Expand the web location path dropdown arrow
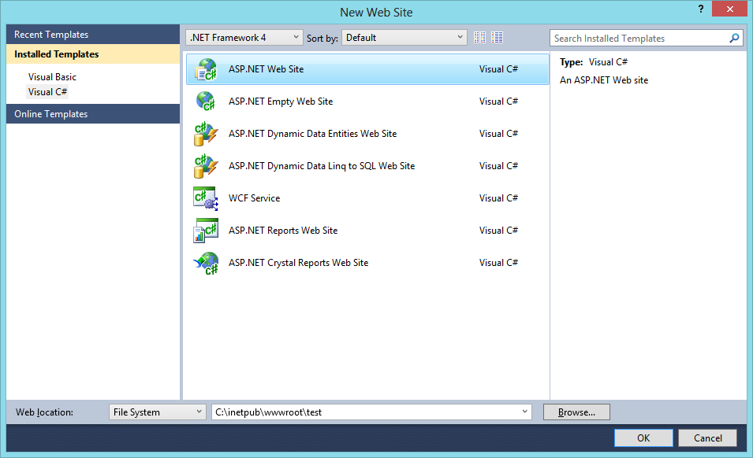 pos(524,412)
